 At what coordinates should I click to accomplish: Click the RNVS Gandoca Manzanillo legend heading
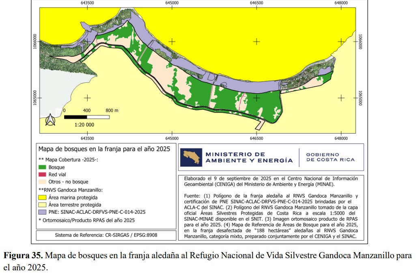pos(71,190)
